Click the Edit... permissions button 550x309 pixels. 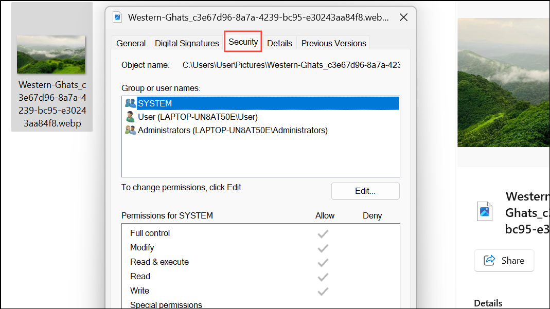(365, 191)
